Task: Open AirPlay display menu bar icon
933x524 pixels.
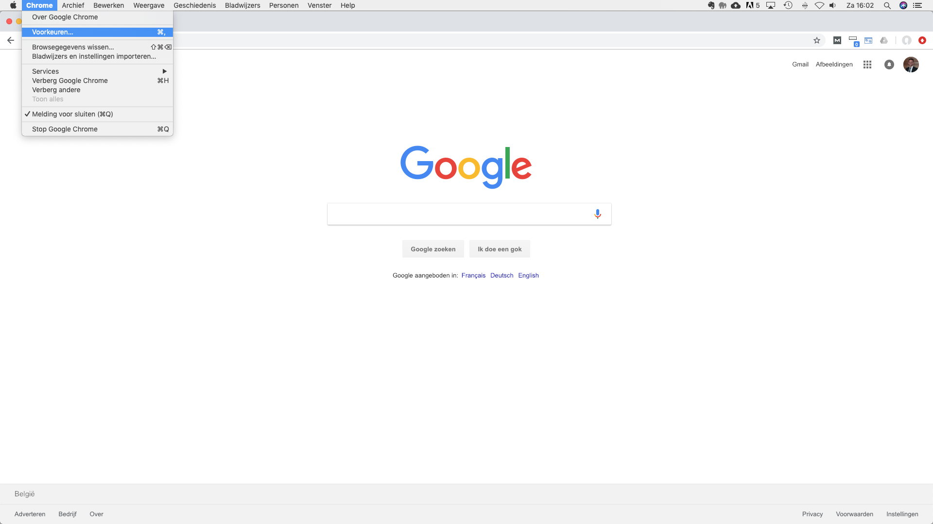Action: [x=771, y=5]
